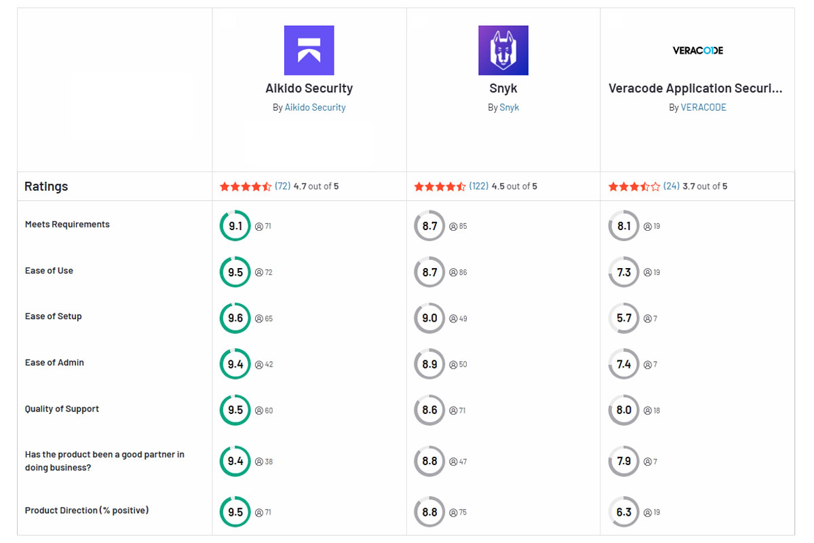Click the Meets Requirements row label
The height and width of the screenshot is (543, 814).
coord(67,225)
